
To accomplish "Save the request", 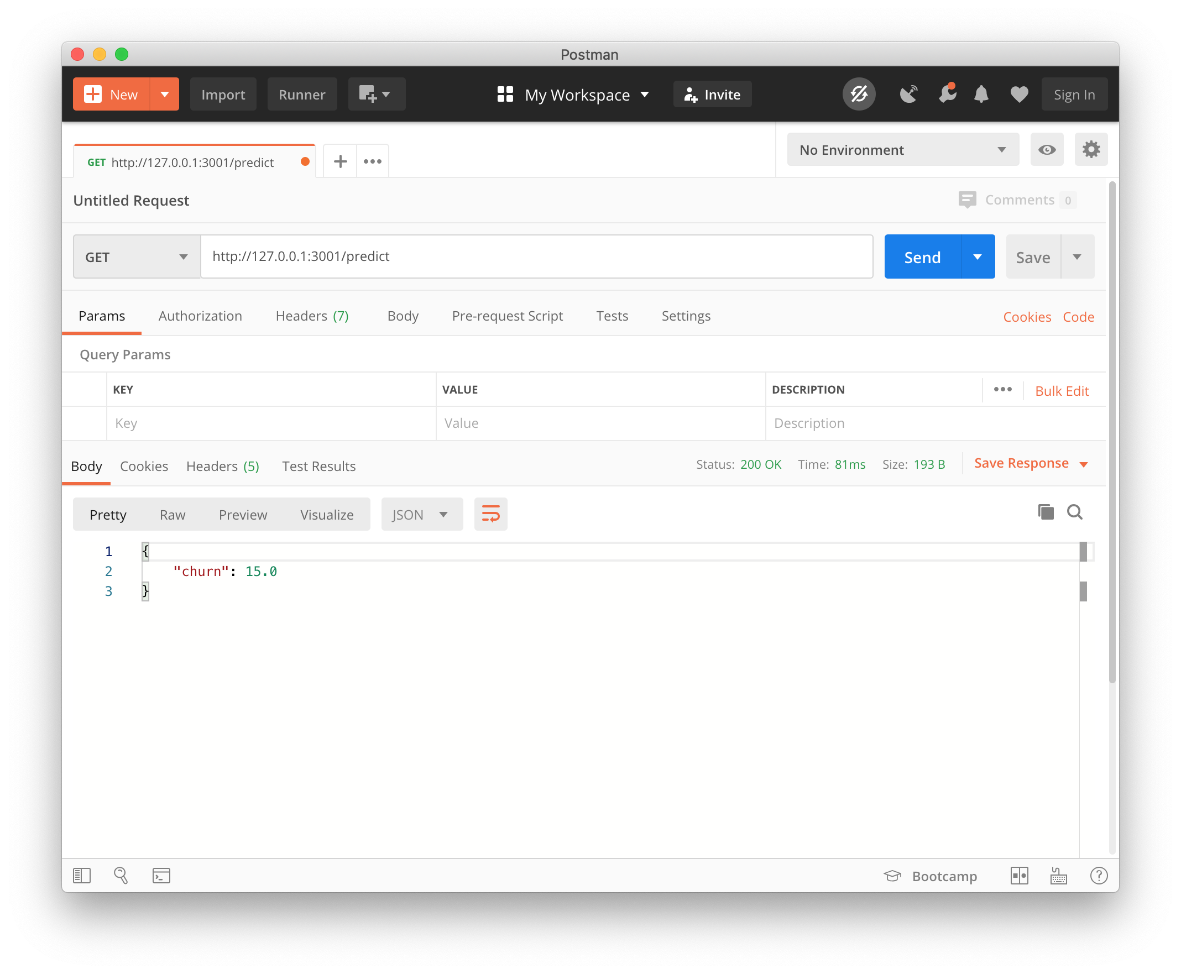I will (x=1032, y=257).
